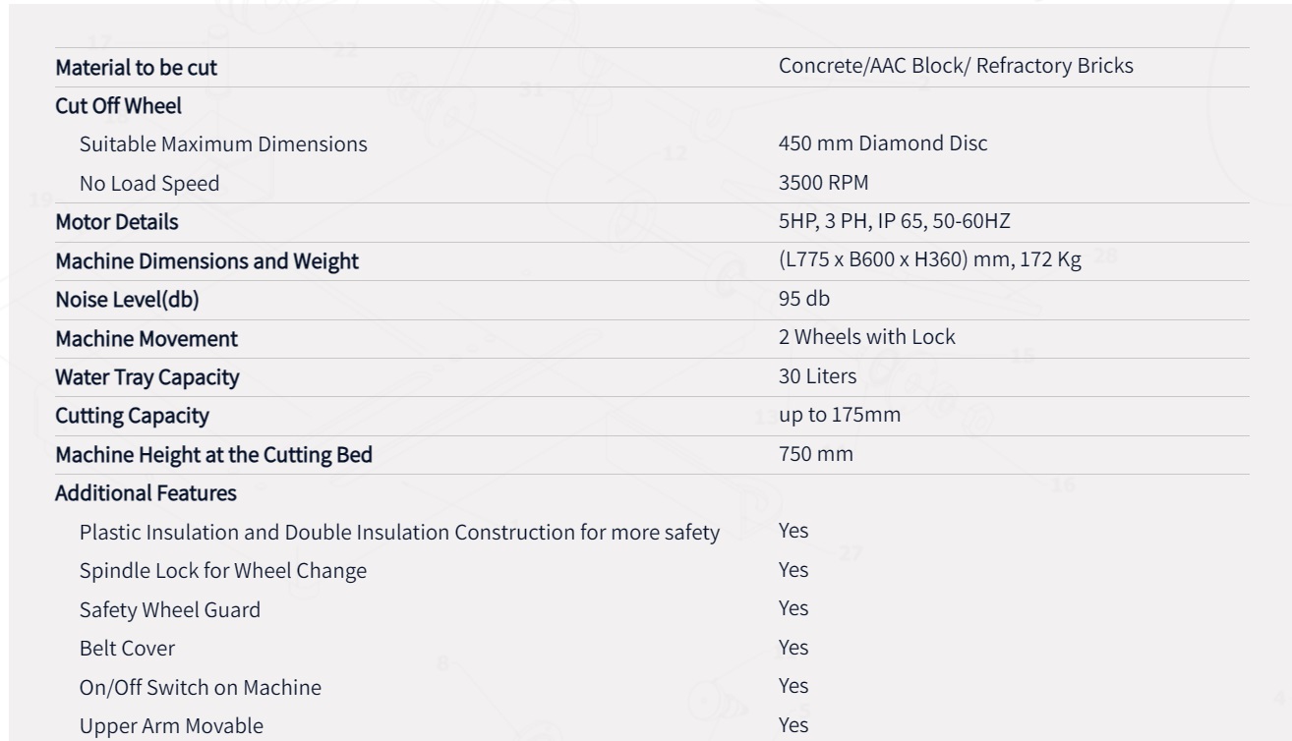The height and width of the screenshot is (741, 1292).
Task: Click 'Machine Height at the Cutting Bed'
Action: [x=213, y=455]
